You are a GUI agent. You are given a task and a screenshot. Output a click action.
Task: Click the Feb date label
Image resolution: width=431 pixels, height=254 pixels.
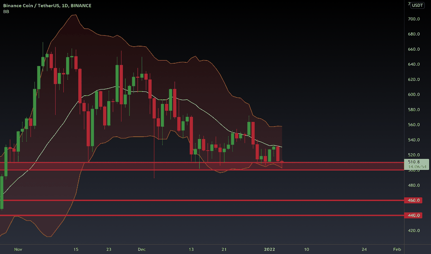(x=397, y=249)
